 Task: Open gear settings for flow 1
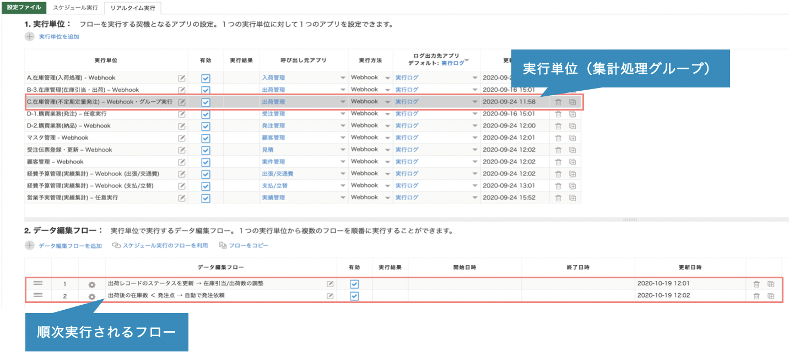click(92, 284)
